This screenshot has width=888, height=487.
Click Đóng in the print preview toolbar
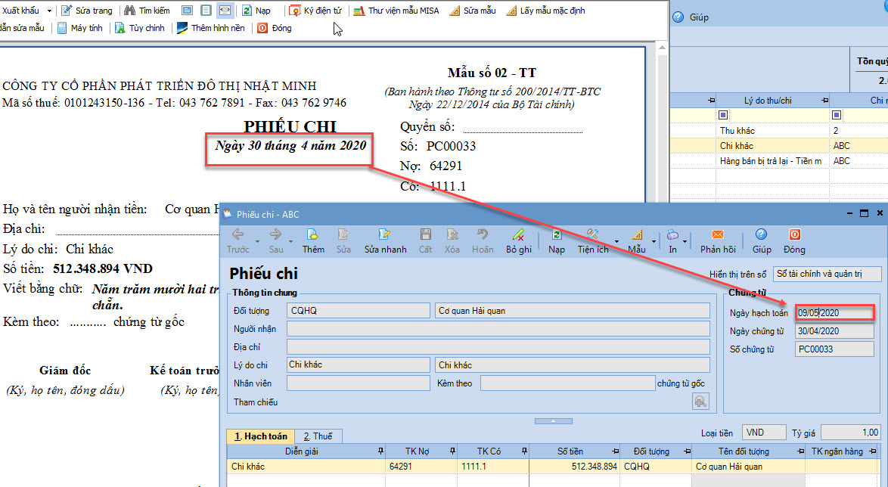point(274,28)
